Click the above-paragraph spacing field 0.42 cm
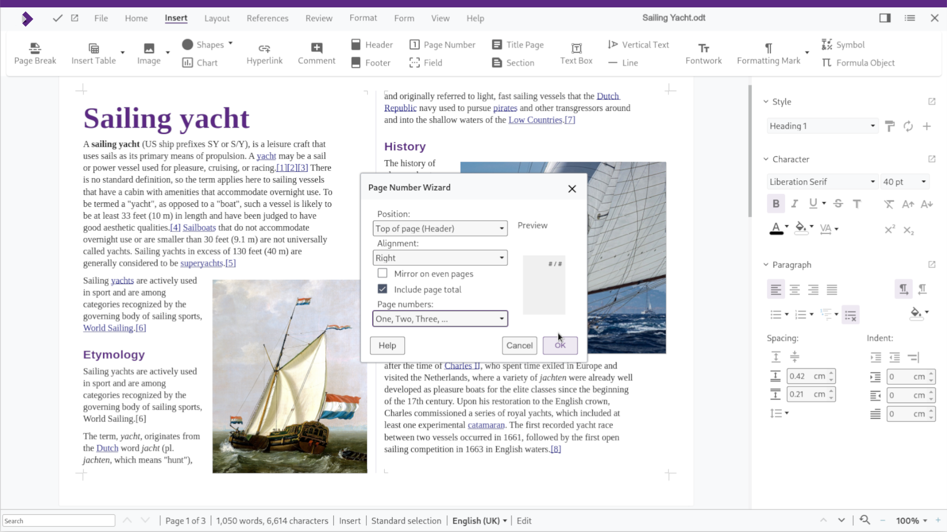The width and height of the screenshot is (947, 532). [x=811, y=376]
